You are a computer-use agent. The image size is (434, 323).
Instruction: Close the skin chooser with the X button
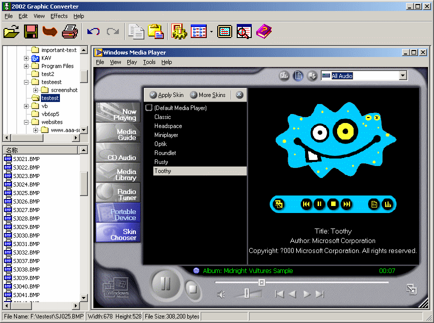[x=239, y=94]
